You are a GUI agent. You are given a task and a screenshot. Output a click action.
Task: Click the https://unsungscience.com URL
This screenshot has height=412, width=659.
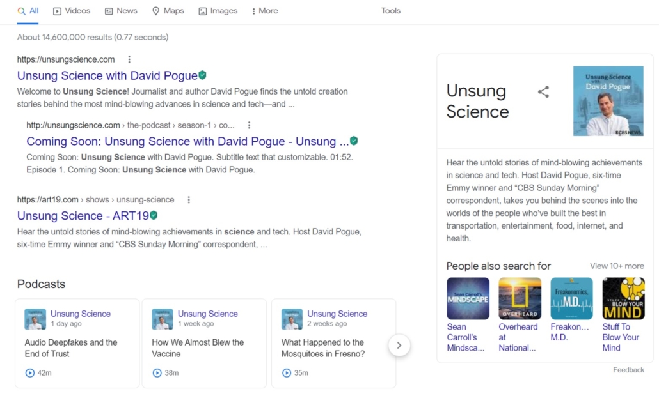[66, 59]
